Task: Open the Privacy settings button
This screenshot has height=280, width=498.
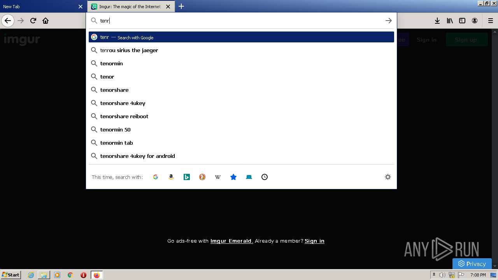Action: (x=472, y=264)
